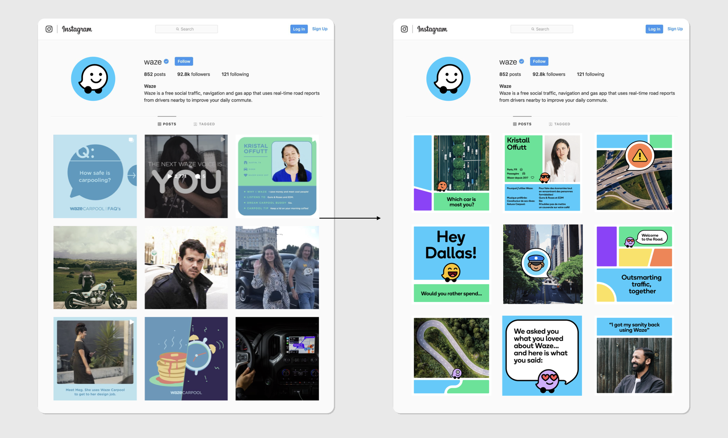Screen dimensions: 728x438
Task: Click the verified badge beside waze, right window
Action: (522, 62)
